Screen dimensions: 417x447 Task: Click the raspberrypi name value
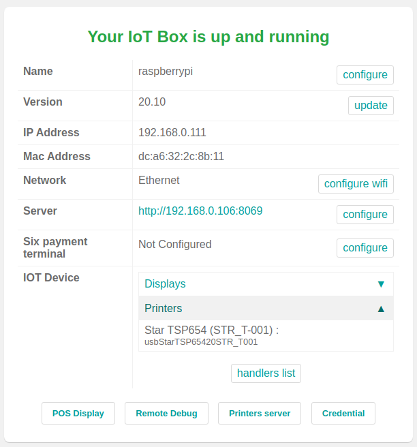(166, 71)
